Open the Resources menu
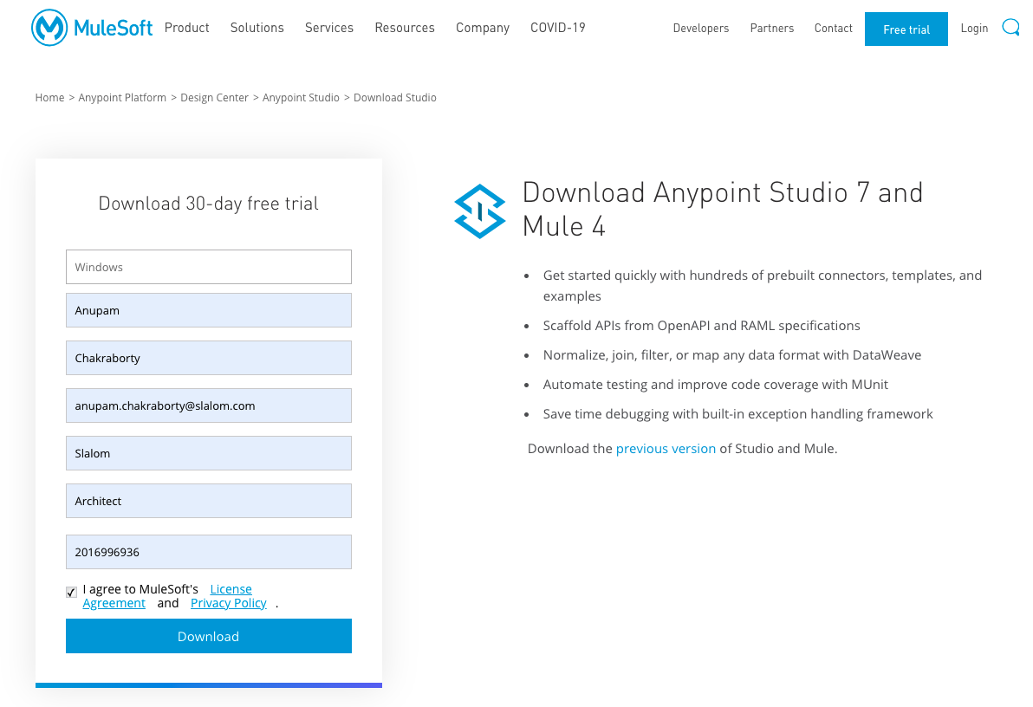1033x707 pixels. 405,27
